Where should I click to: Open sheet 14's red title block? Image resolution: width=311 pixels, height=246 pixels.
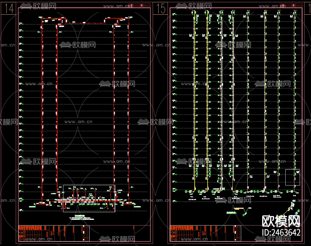54,233
